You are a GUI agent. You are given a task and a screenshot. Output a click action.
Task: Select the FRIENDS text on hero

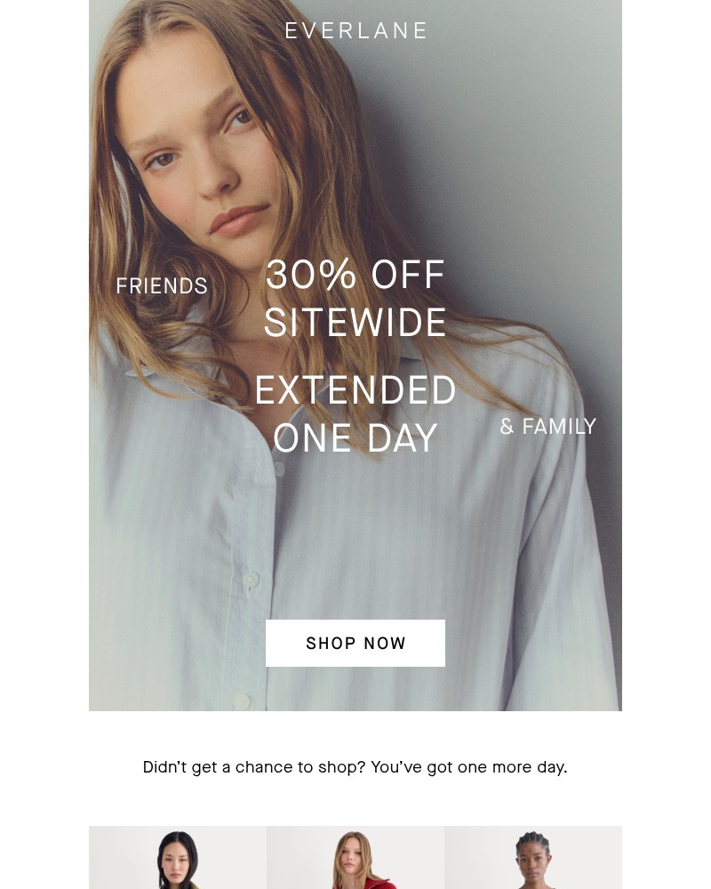[162, 285]
